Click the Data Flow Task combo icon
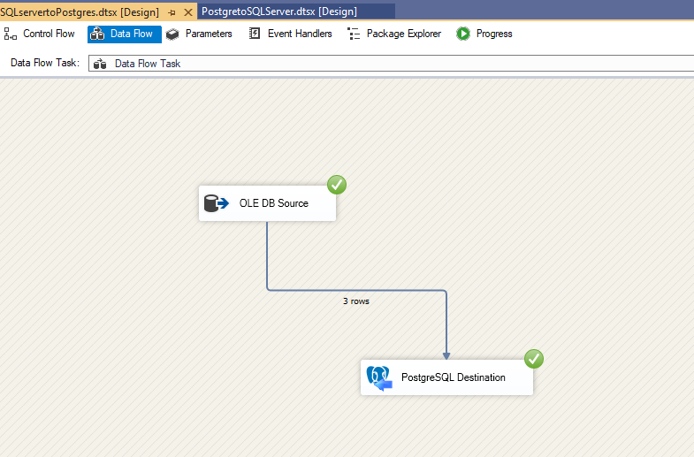 click(x=100, y=64)
